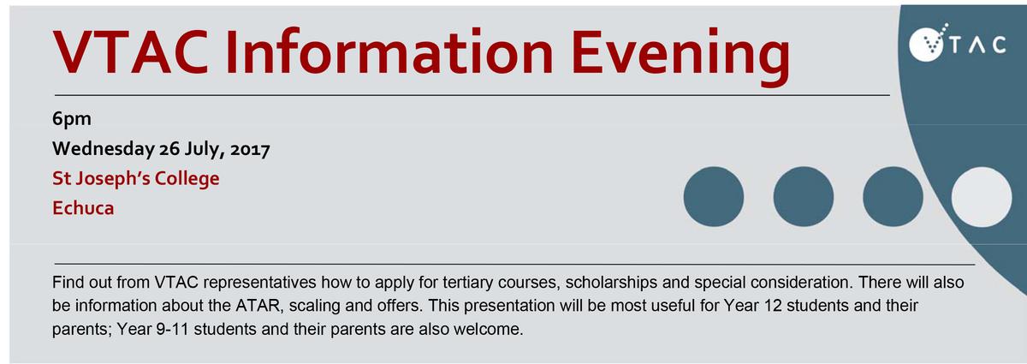The width and height of the screenshot is (1027, 364).
Task: Open the "St Joseph's College" venue text
Action: [136, 178]
